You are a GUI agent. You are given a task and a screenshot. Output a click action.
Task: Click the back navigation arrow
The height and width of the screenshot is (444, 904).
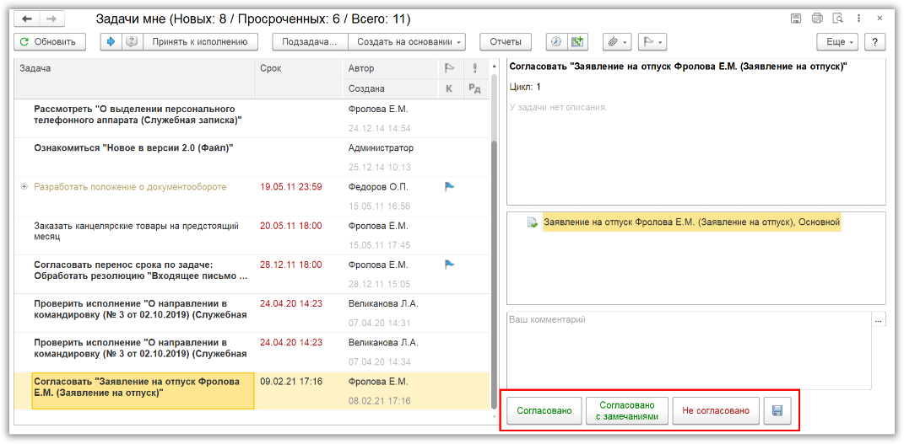coord(27,19)
